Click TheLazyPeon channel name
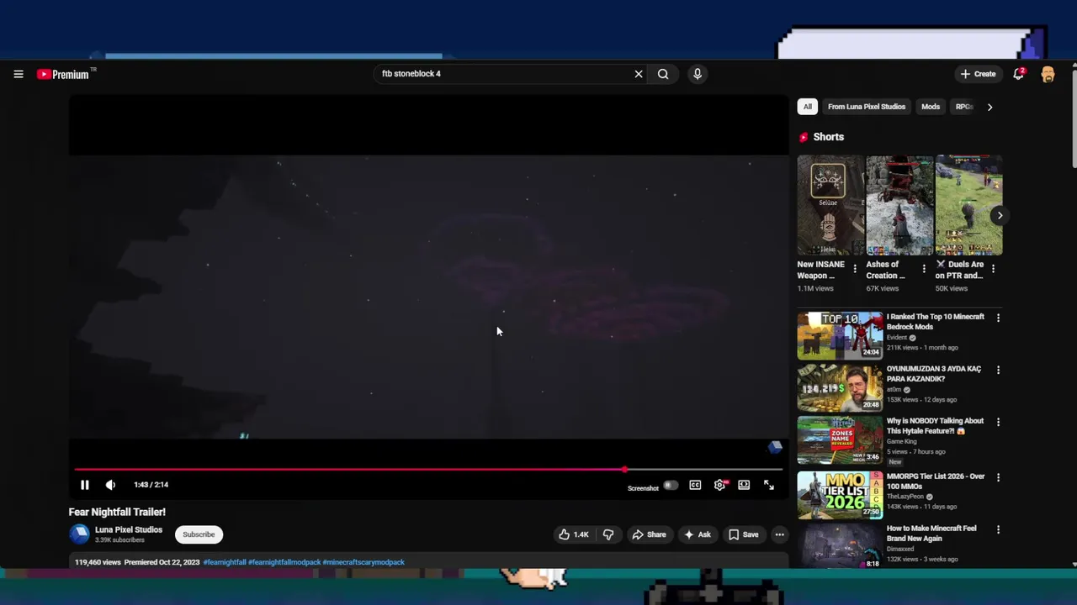The height and width of the screenshot is (605, 1077). click(x=905, y=497)
